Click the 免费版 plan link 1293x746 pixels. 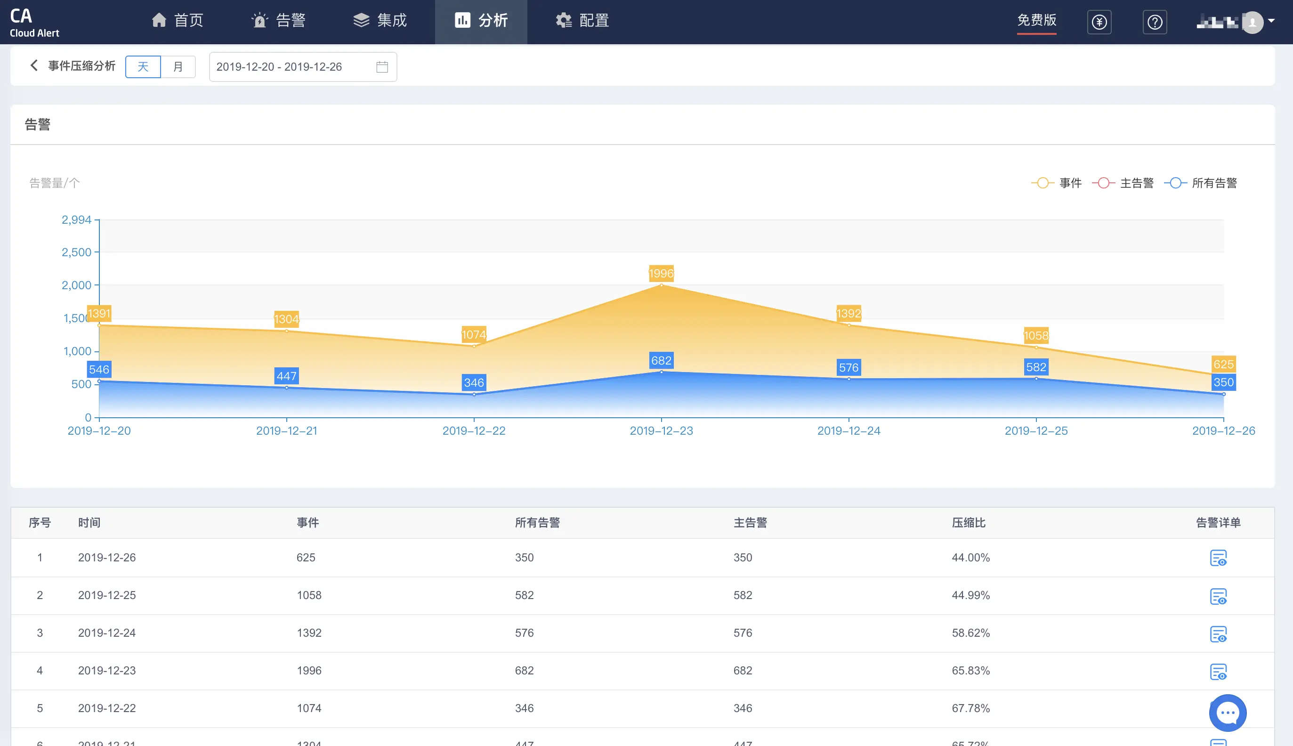[x=1036, y=21]
